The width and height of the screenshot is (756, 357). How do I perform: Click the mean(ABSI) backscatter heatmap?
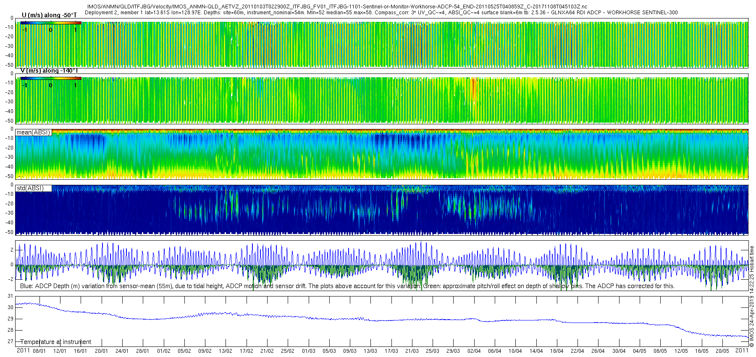(382, 154)
